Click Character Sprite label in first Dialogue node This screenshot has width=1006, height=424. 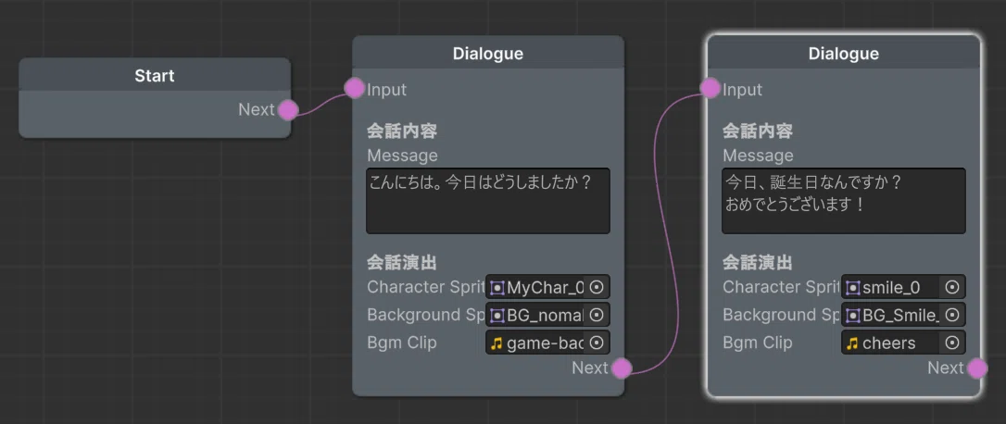[x=426, y=287]
